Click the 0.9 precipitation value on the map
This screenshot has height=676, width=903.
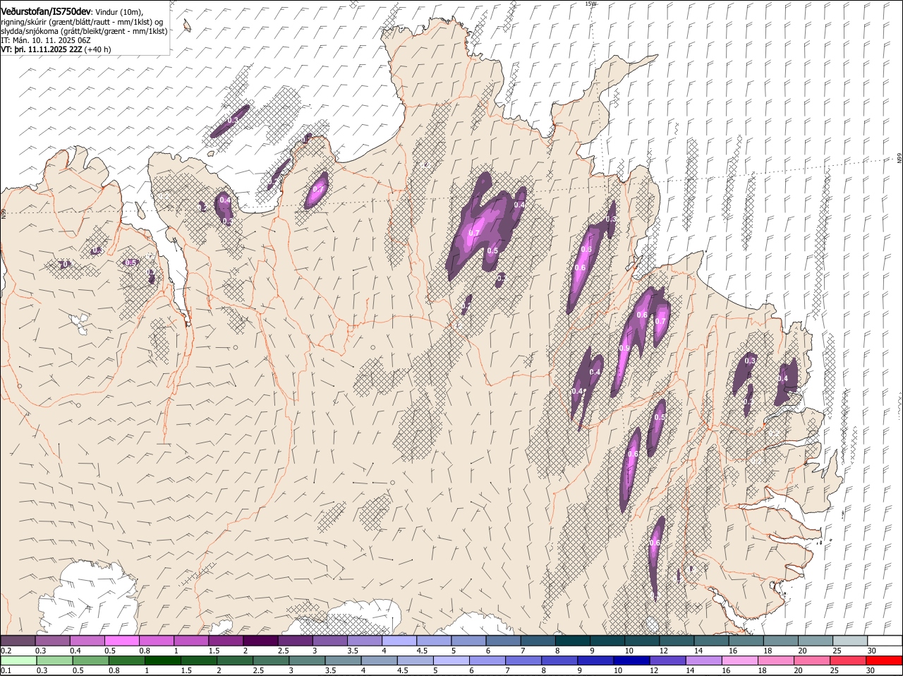coord(624,348)
